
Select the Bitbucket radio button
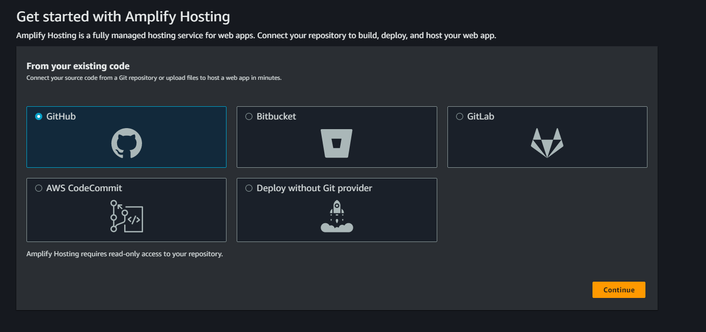click(249, 116)
